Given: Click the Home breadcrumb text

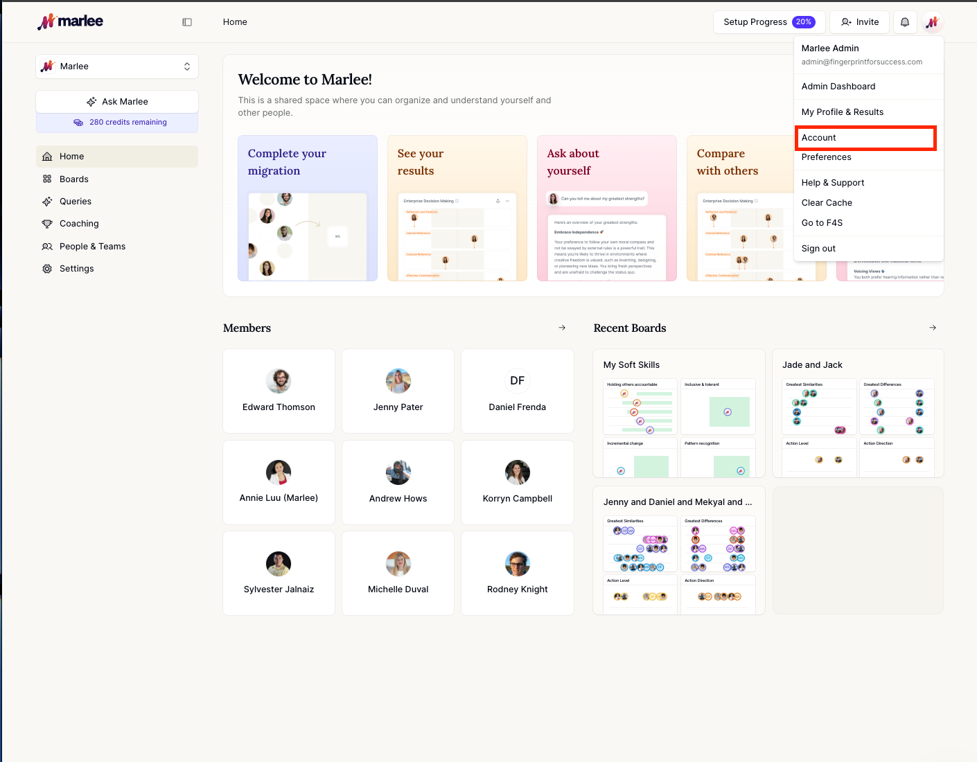Looking at the screenshot, I should [235, 22].
